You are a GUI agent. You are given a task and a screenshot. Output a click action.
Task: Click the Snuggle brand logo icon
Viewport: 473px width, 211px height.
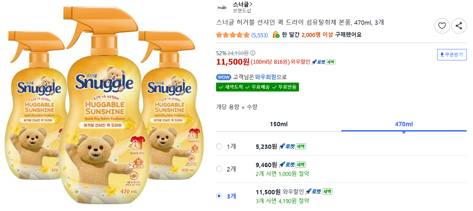click(222, 7)
